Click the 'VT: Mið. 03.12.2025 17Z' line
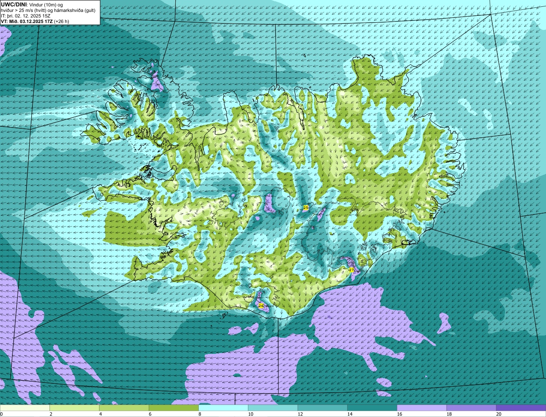Image resolution: width=546 pixels, height=417 pixels. tap(35, 21)
